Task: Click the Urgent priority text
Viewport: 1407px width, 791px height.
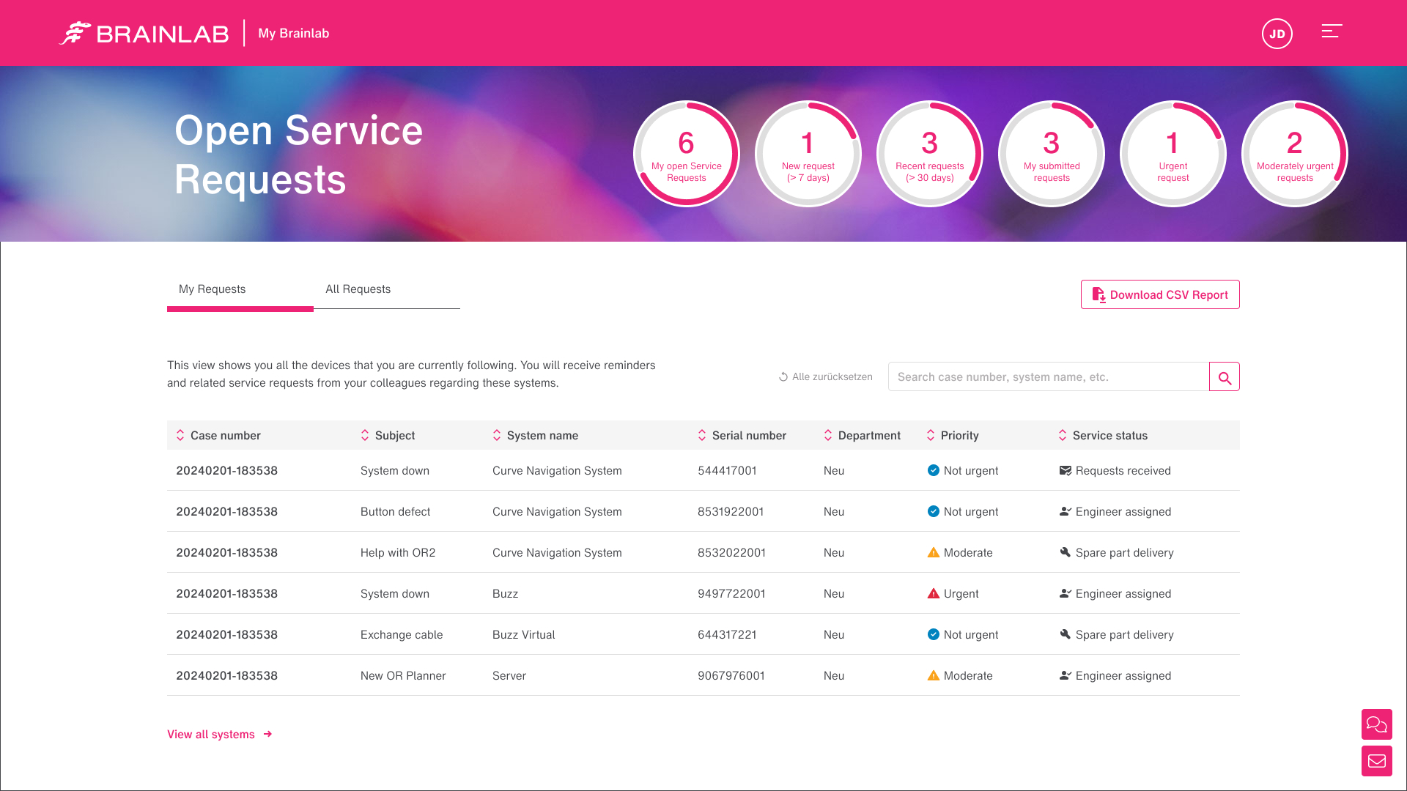Action: coord(961,594)
